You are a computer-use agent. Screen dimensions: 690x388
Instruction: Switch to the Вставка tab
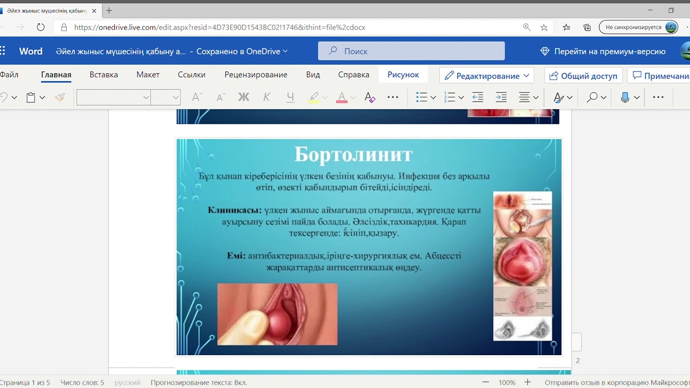[x=103, y=75]
